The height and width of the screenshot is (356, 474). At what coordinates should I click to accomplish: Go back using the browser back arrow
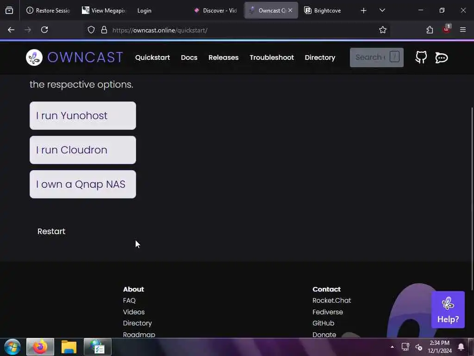[x=11, y=30]
